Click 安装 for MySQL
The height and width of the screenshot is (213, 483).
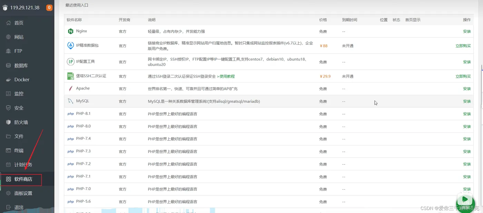tap(467, 101)
